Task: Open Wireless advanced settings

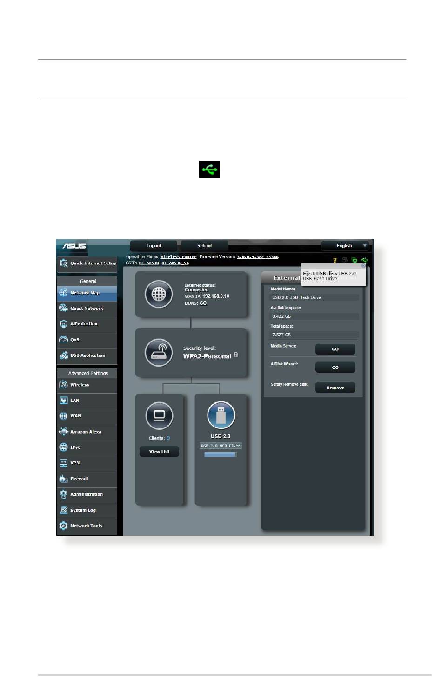Action: click(x=87, y=385)
